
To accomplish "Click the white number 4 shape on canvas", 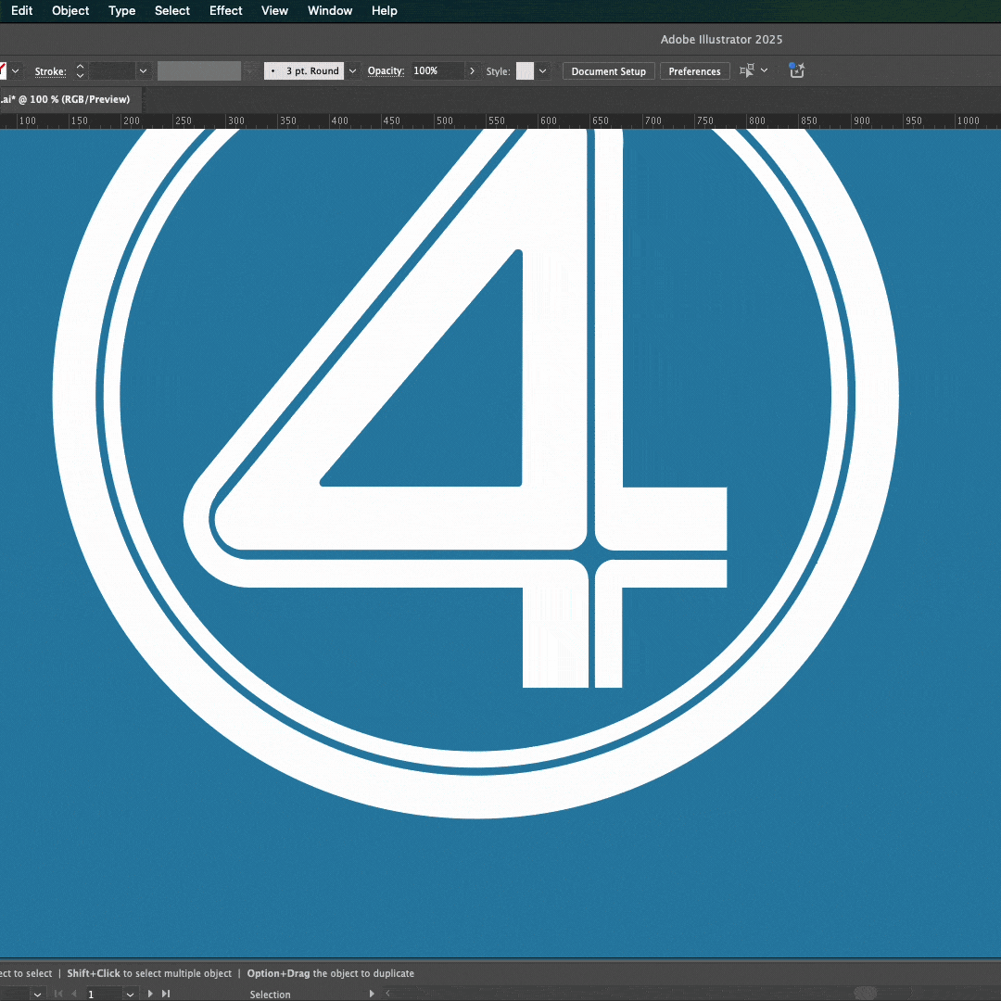I will (554, 383).
